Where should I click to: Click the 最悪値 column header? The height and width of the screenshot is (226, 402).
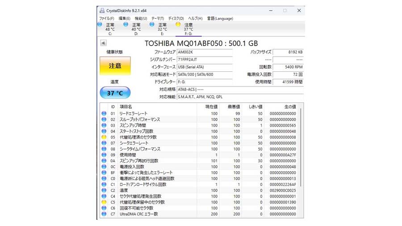(x=230, y=107)
